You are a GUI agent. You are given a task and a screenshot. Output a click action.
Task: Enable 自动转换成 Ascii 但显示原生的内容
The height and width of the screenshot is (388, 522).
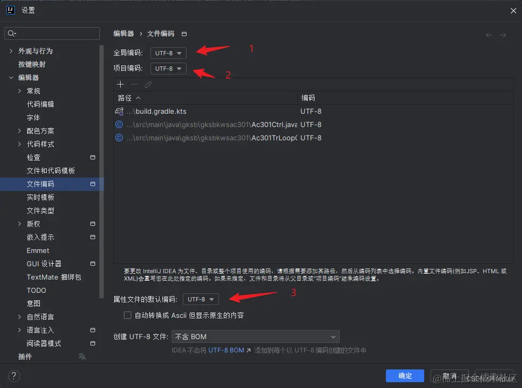pyautogui.click(x=128, y=315)
